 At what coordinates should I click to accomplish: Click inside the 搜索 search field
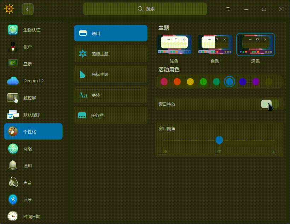point(145,9)
